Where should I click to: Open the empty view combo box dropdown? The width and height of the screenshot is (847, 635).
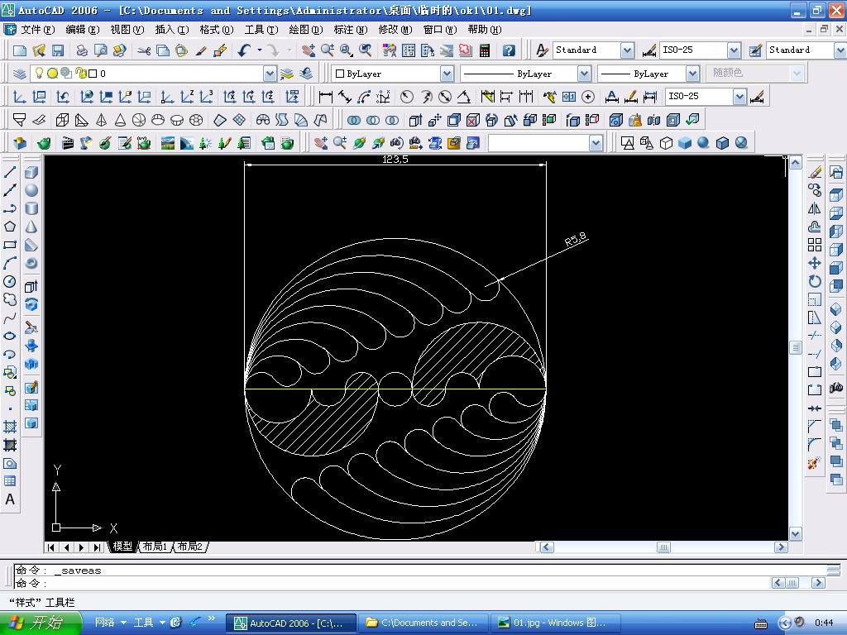coord(596,143)
